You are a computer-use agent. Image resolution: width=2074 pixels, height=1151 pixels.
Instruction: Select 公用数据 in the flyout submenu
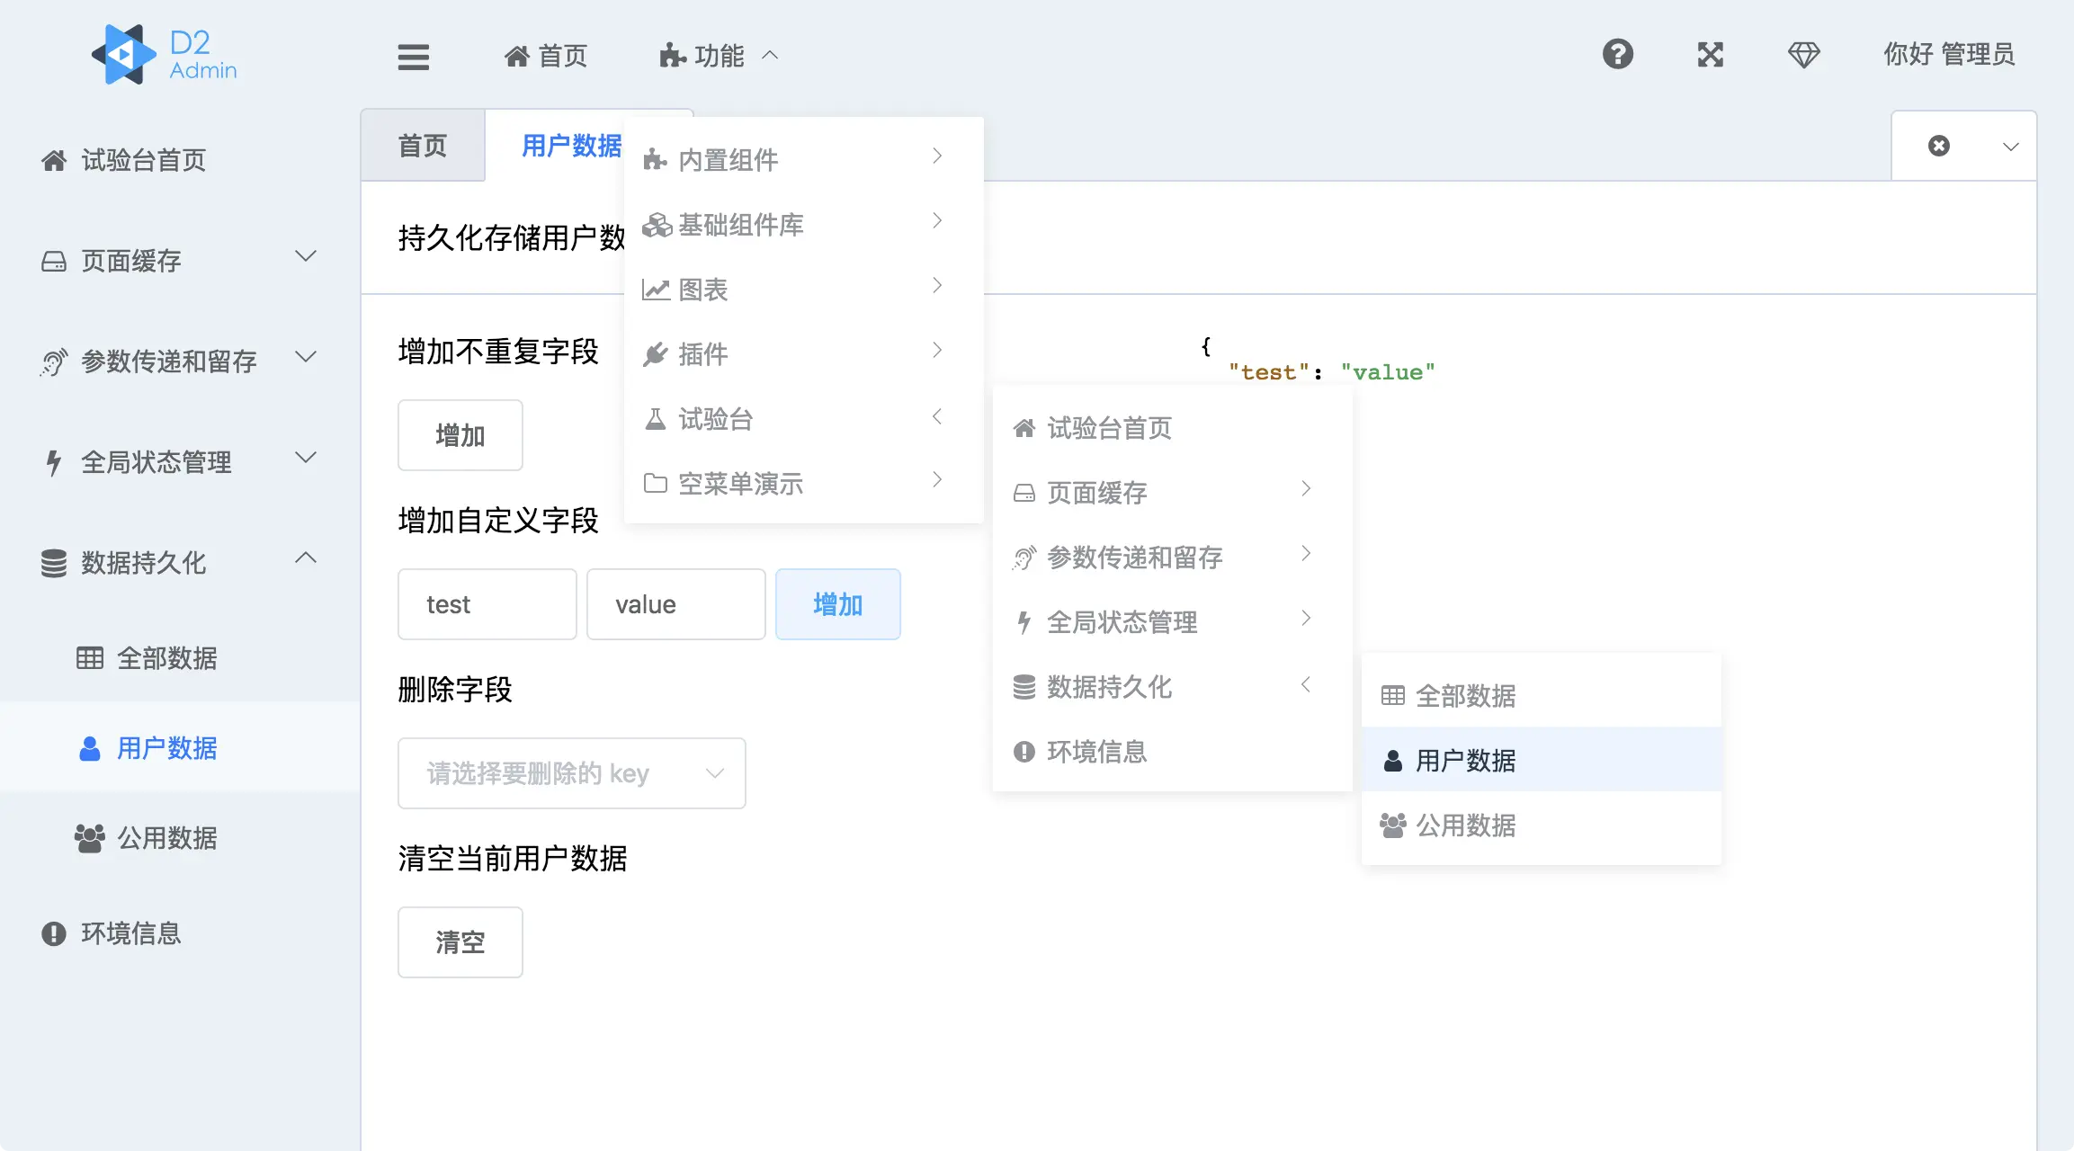coord(1465,825)
